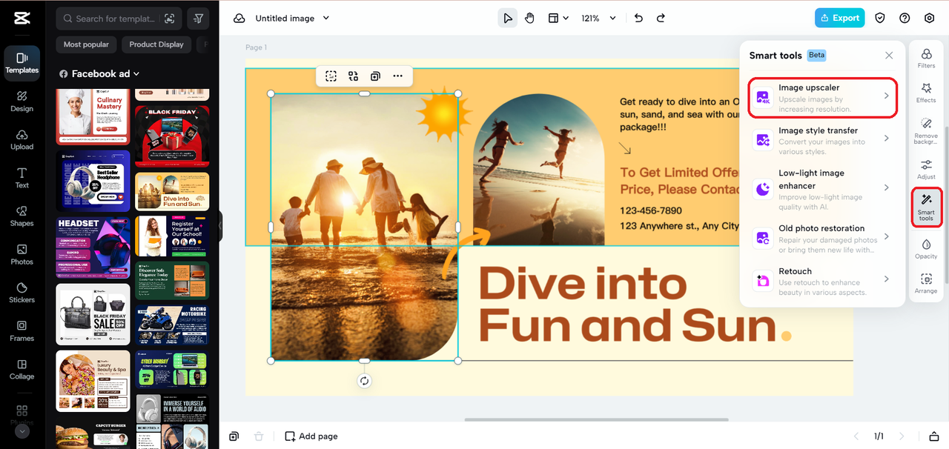Select the Text tool in sidebar
The image size is (949, 449).
coord(22,178)
